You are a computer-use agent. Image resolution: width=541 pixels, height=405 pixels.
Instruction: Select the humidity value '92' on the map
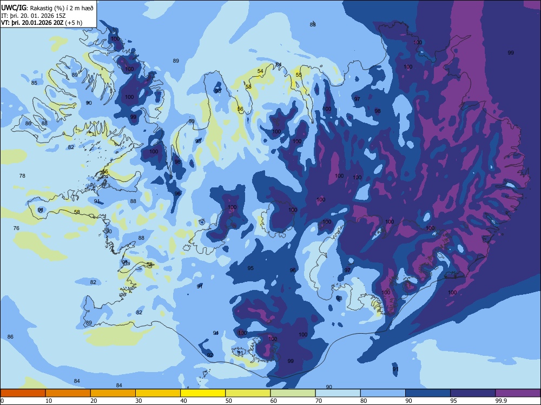coord(210,355)
